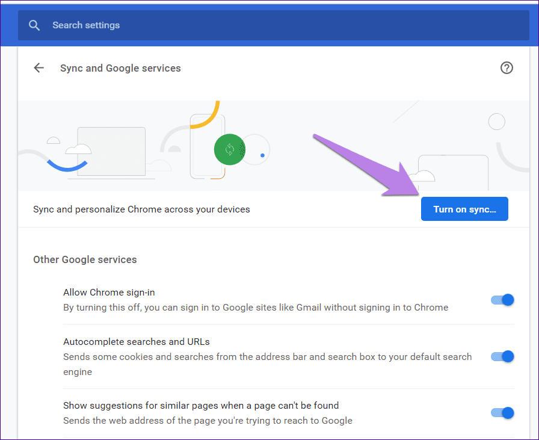The image size is (539, 440).
Task: Click 'Sync and personalize Chrome across your devices' text
Action: pos(141,209)
